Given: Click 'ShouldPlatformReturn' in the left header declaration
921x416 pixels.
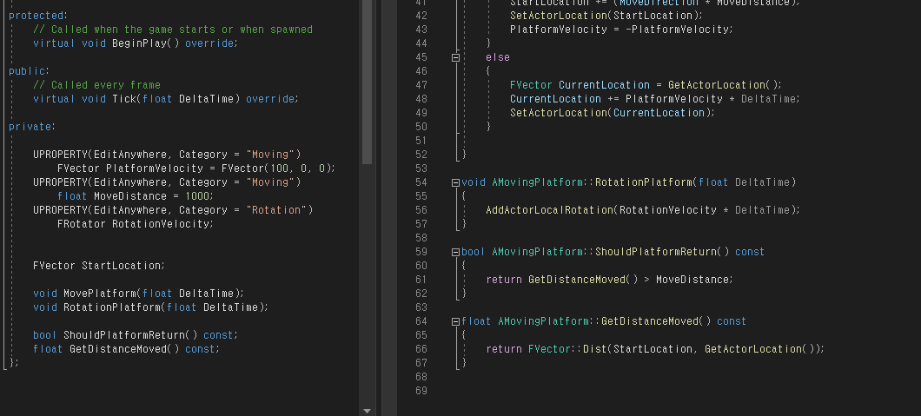Looking at the screenshot, I should coord(124,335).
